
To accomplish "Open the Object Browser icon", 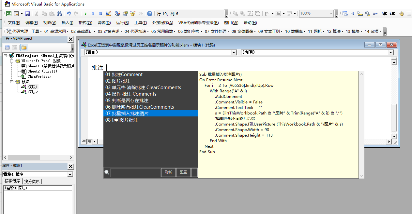I will click(133, 14).
